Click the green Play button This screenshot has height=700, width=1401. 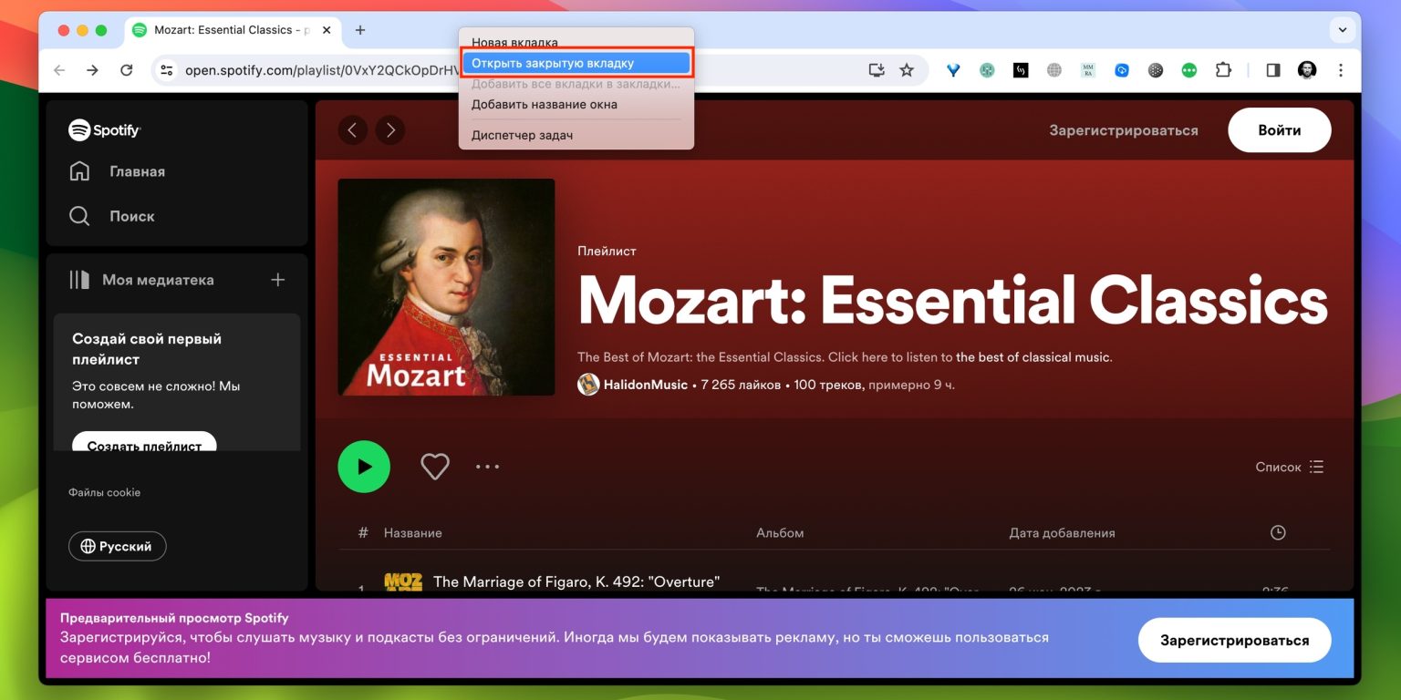(x=364, y=467)
